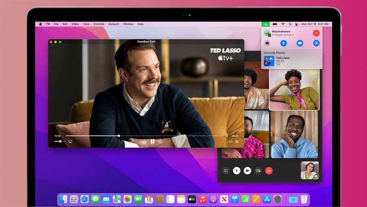Launch Safari from the Dock
This screenshot has width=367, height=207.
(x=84, y=199)
